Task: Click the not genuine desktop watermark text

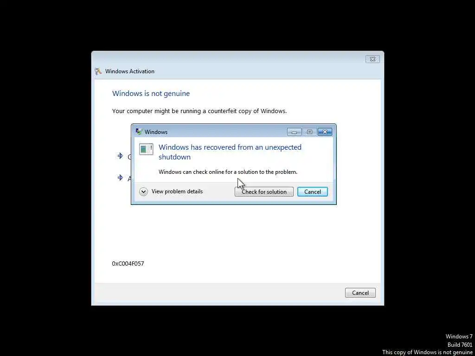Action: [x=427, y=352]
